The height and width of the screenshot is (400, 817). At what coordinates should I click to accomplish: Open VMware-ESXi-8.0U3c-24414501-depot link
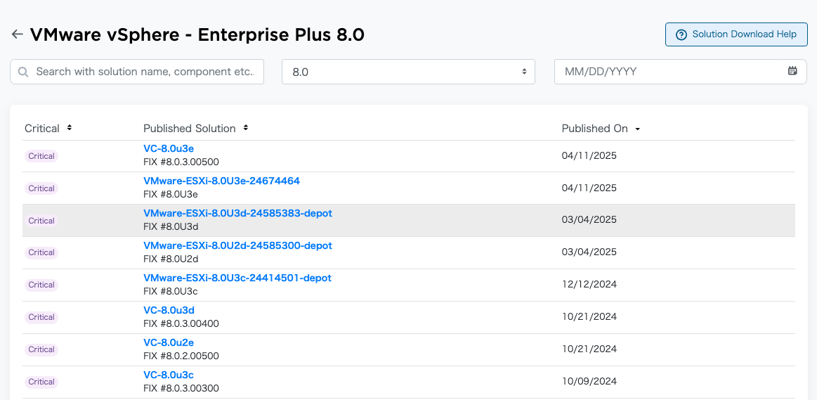[x=237, y=278]
